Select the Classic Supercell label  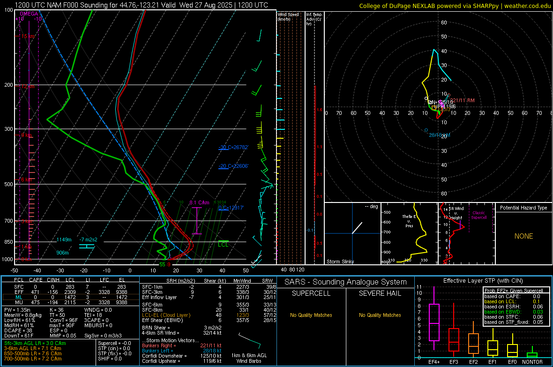pos(479,215)
